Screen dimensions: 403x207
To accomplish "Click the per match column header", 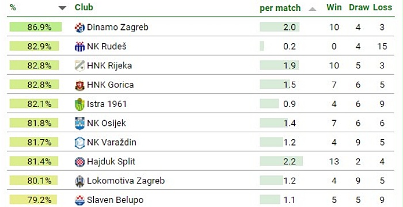I will 280,8.
